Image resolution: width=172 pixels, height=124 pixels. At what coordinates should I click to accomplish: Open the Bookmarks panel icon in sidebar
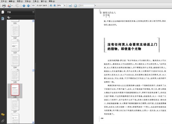click(x=3, y=18)
